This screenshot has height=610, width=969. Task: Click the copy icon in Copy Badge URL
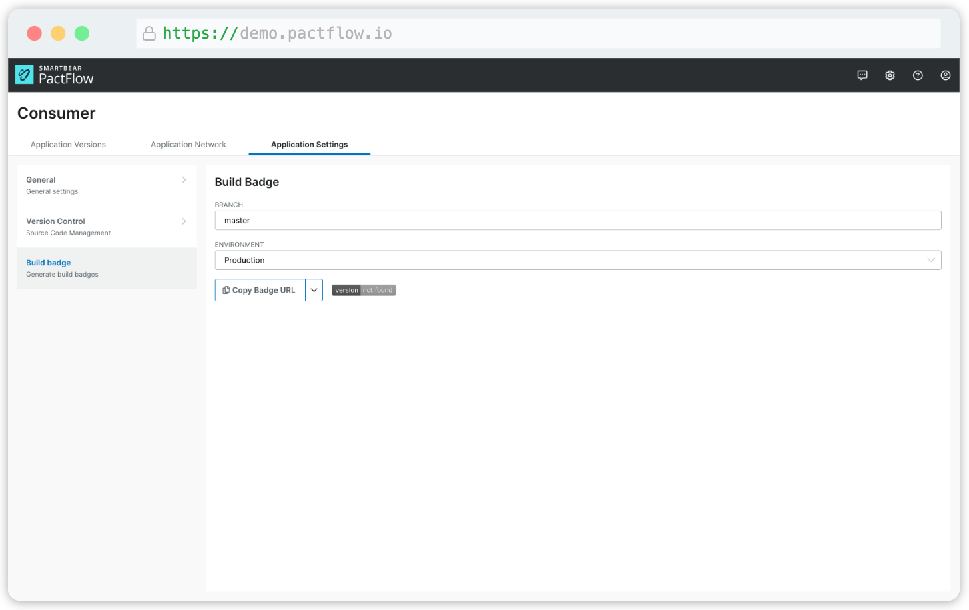coord(226,290)
